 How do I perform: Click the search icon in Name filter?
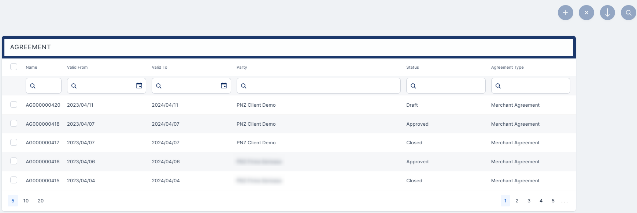33,86
